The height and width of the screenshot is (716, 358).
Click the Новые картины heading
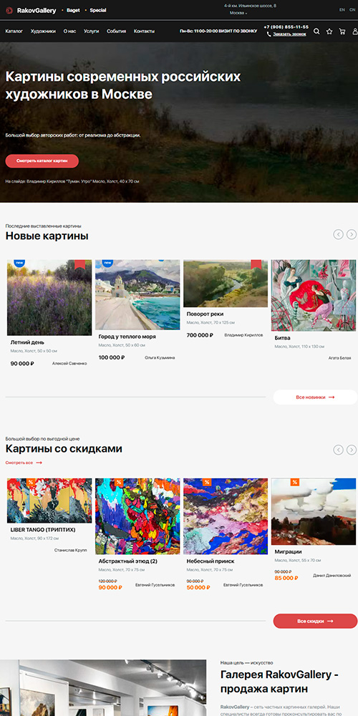pyautogui.click(x=47, y=236)
